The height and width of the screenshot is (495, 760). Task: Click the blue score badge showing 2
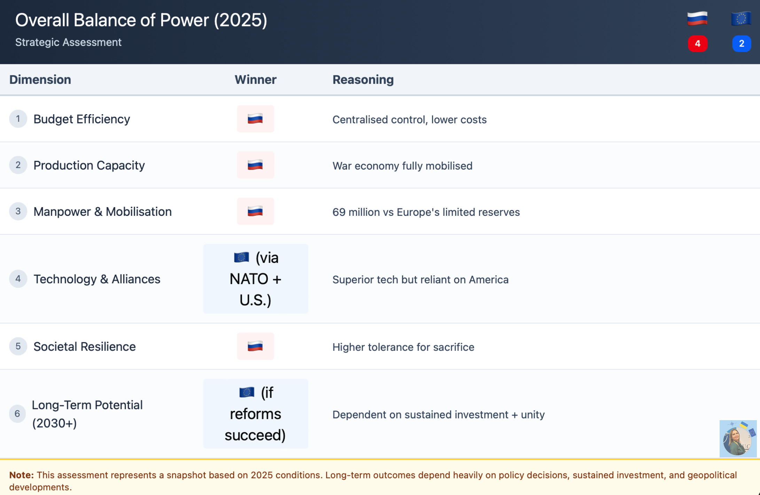pos(741,44)
